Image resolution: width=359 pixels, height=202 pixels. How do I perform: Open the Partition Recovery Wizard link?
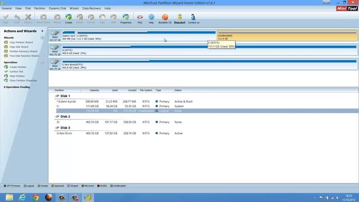[24, 51]
